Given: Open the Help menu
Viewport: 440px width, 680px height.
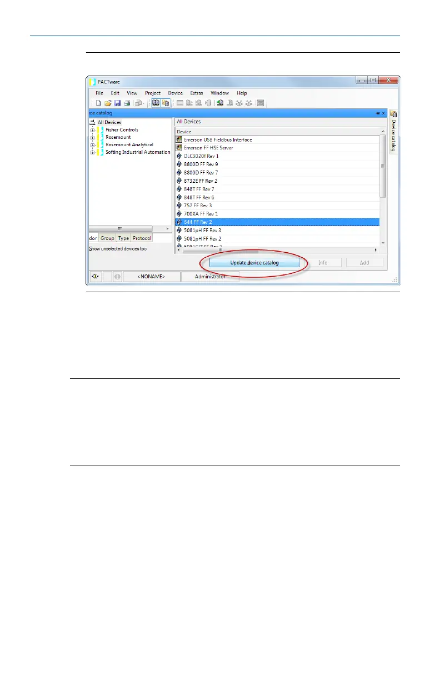Looking at the screenshot, I should tap(242, 93).
